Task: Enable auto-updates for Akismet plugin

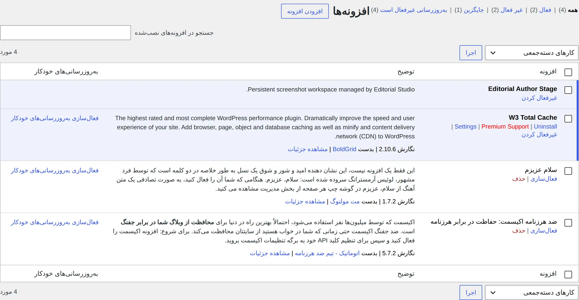Action: [55, 222]
